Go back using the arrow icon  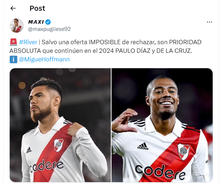tap(13, 8)
